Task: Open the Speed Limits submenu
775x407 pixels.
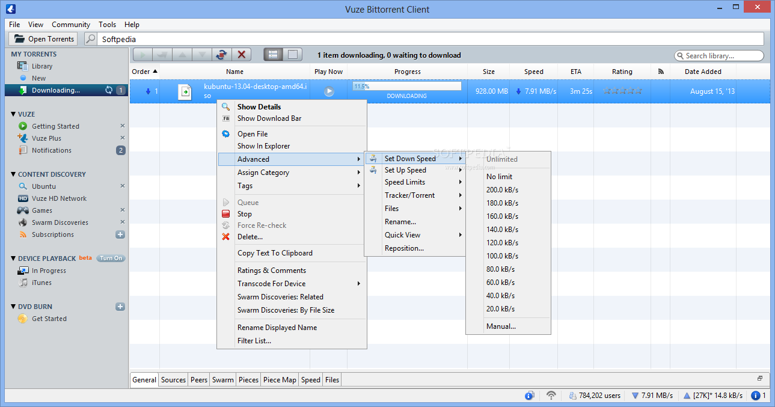Action: pyautogui.click(x=415, y=182)
